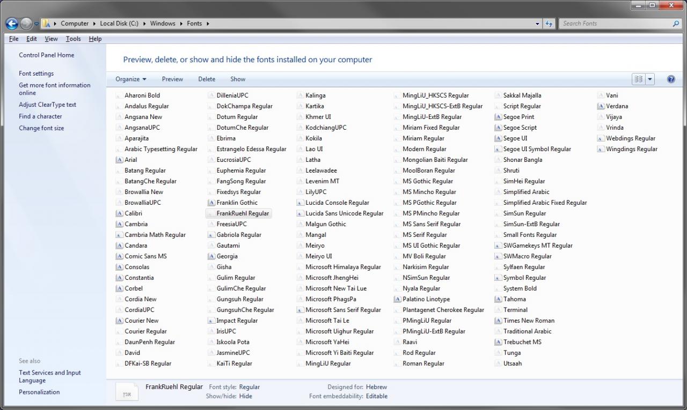Open the Organize dropdown

pos(131,79)
